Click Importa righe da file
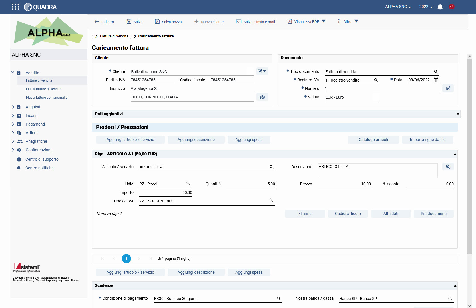The image size is (476, 308). (x=428, y=140)
